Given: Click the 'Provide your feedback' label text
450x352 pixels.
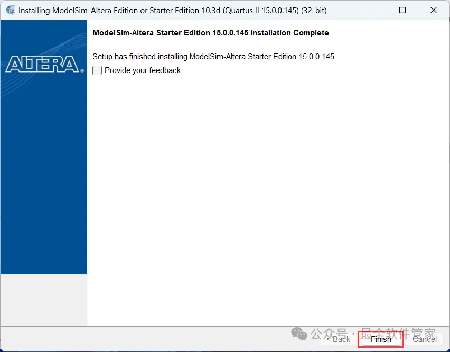Looking at the screenshot, I should click(143, 70).
